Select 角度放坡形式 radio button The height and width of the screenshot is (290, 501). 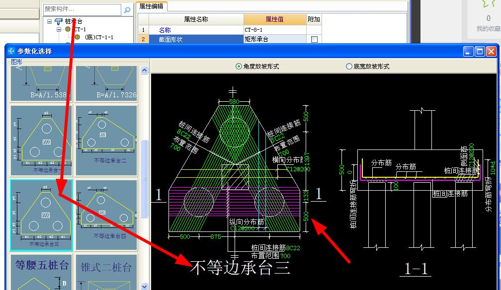pyautogui.click(x=239, y=67)
